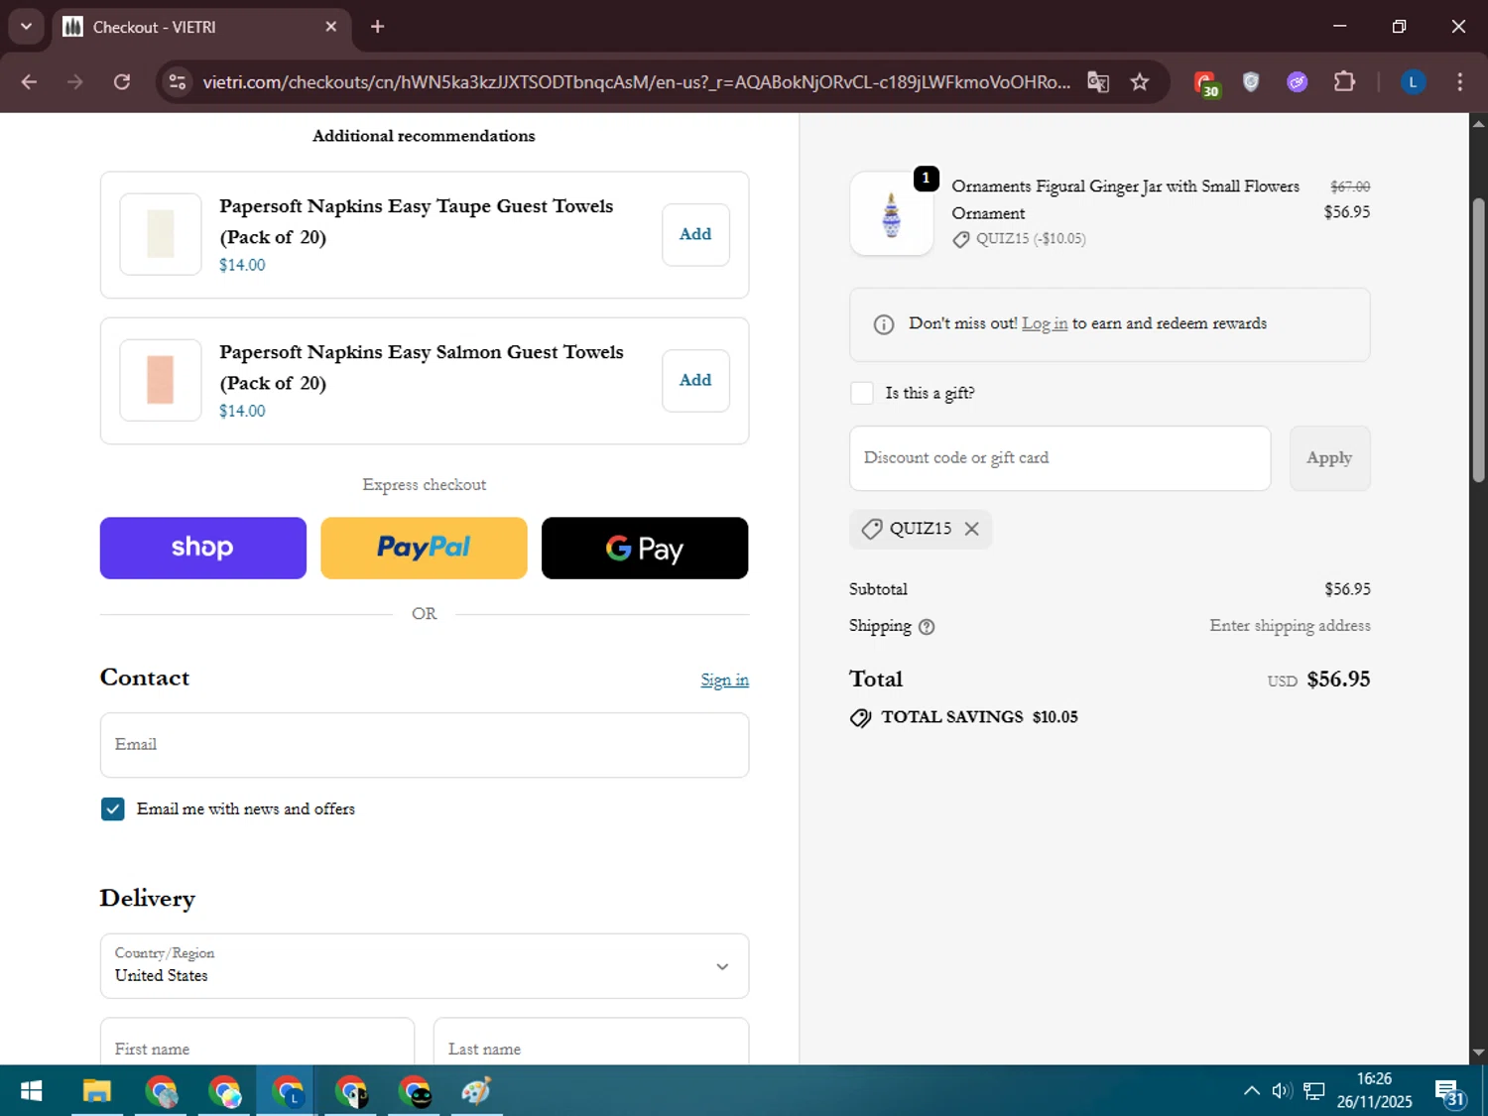Click the page vertical scrollbar
This screenshot has width=1488, height=1116.
pyautogui.click(x=1478, y=339)
